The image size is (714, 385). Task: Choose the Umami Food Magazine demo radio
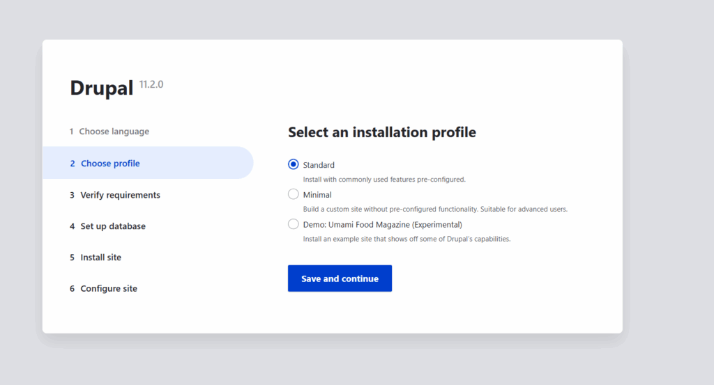pos(294,224)
